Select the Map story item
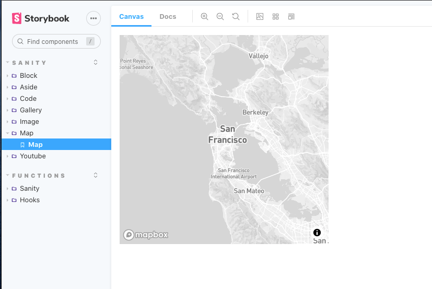Image resolution: width=432 pixels, height=289 pixels. pyautogui.click(x=56, y=144)
